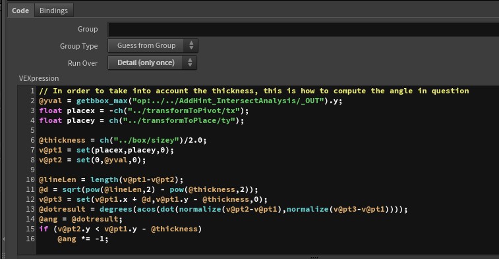Screen dimensions: 499x259
Task: Click the '@ang = @dotresult;' line
Action: coord(80,219)
